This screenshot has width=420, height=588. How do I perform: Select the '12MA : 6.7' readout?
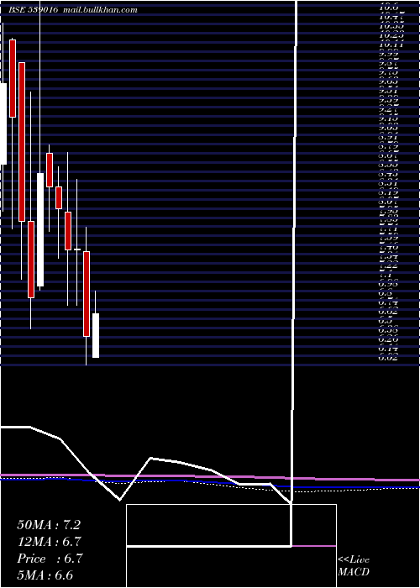click(49, 542)
